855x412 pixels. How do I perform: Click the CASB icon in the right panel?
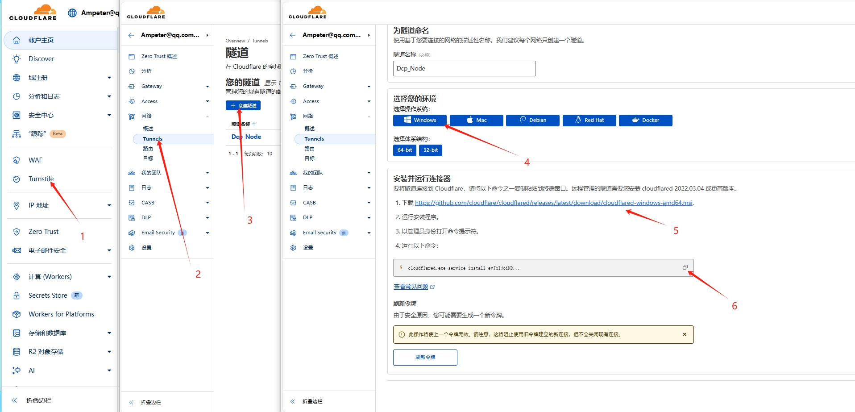coord(293,203)
